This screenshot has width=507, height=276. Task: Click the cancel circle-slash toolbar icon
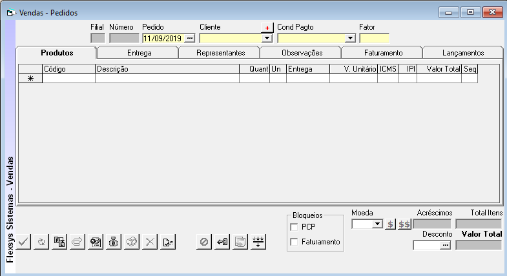pos(204,242)
